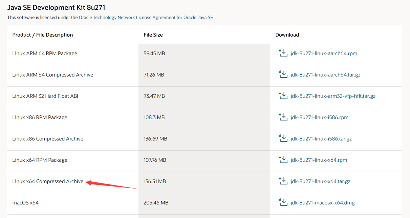The image size is (410, 218).
Task: Open the Oracle Technology Network License Agreement link
Action: 146,17
